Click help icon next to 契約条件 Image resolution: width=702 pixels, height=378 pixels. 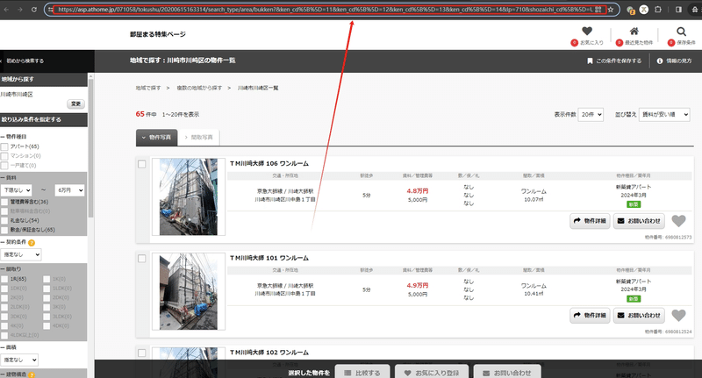(x=32, y=243)
